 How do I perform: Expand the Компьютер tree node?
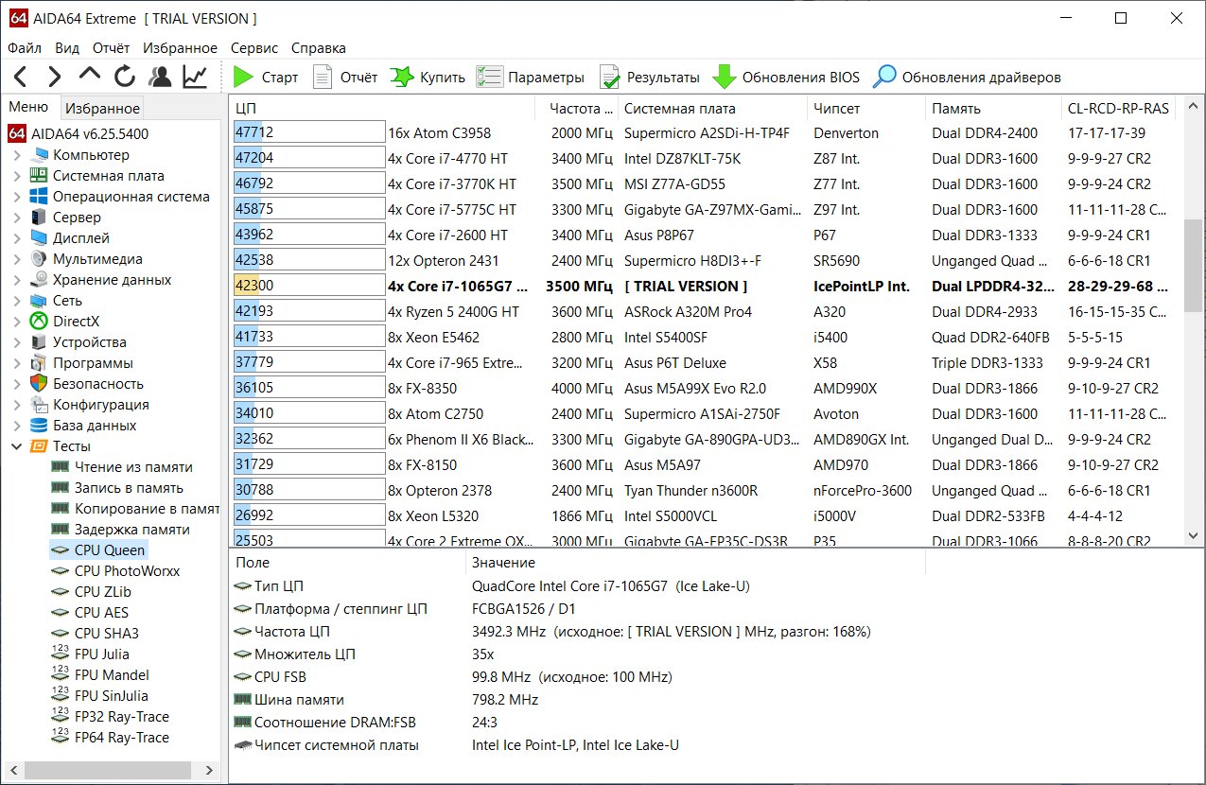17,155
